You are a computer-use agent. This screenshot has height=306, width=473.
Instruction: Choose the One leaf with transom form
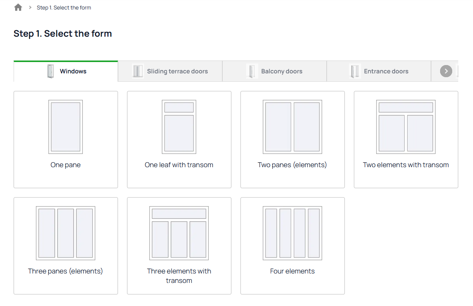pos(179,127)
